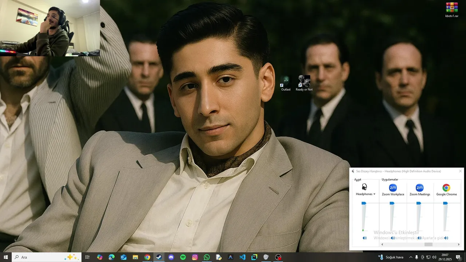
Task: Click the Zoom Workplace app icon
Action: (x=393, y=188)
